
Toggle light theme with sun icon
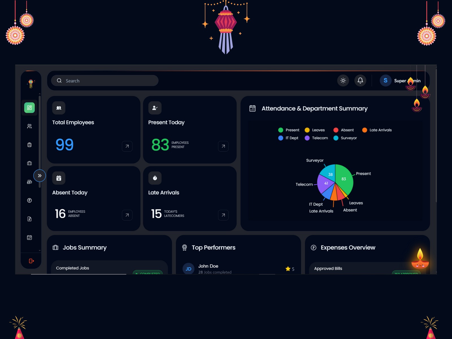(x=343, y=81)
